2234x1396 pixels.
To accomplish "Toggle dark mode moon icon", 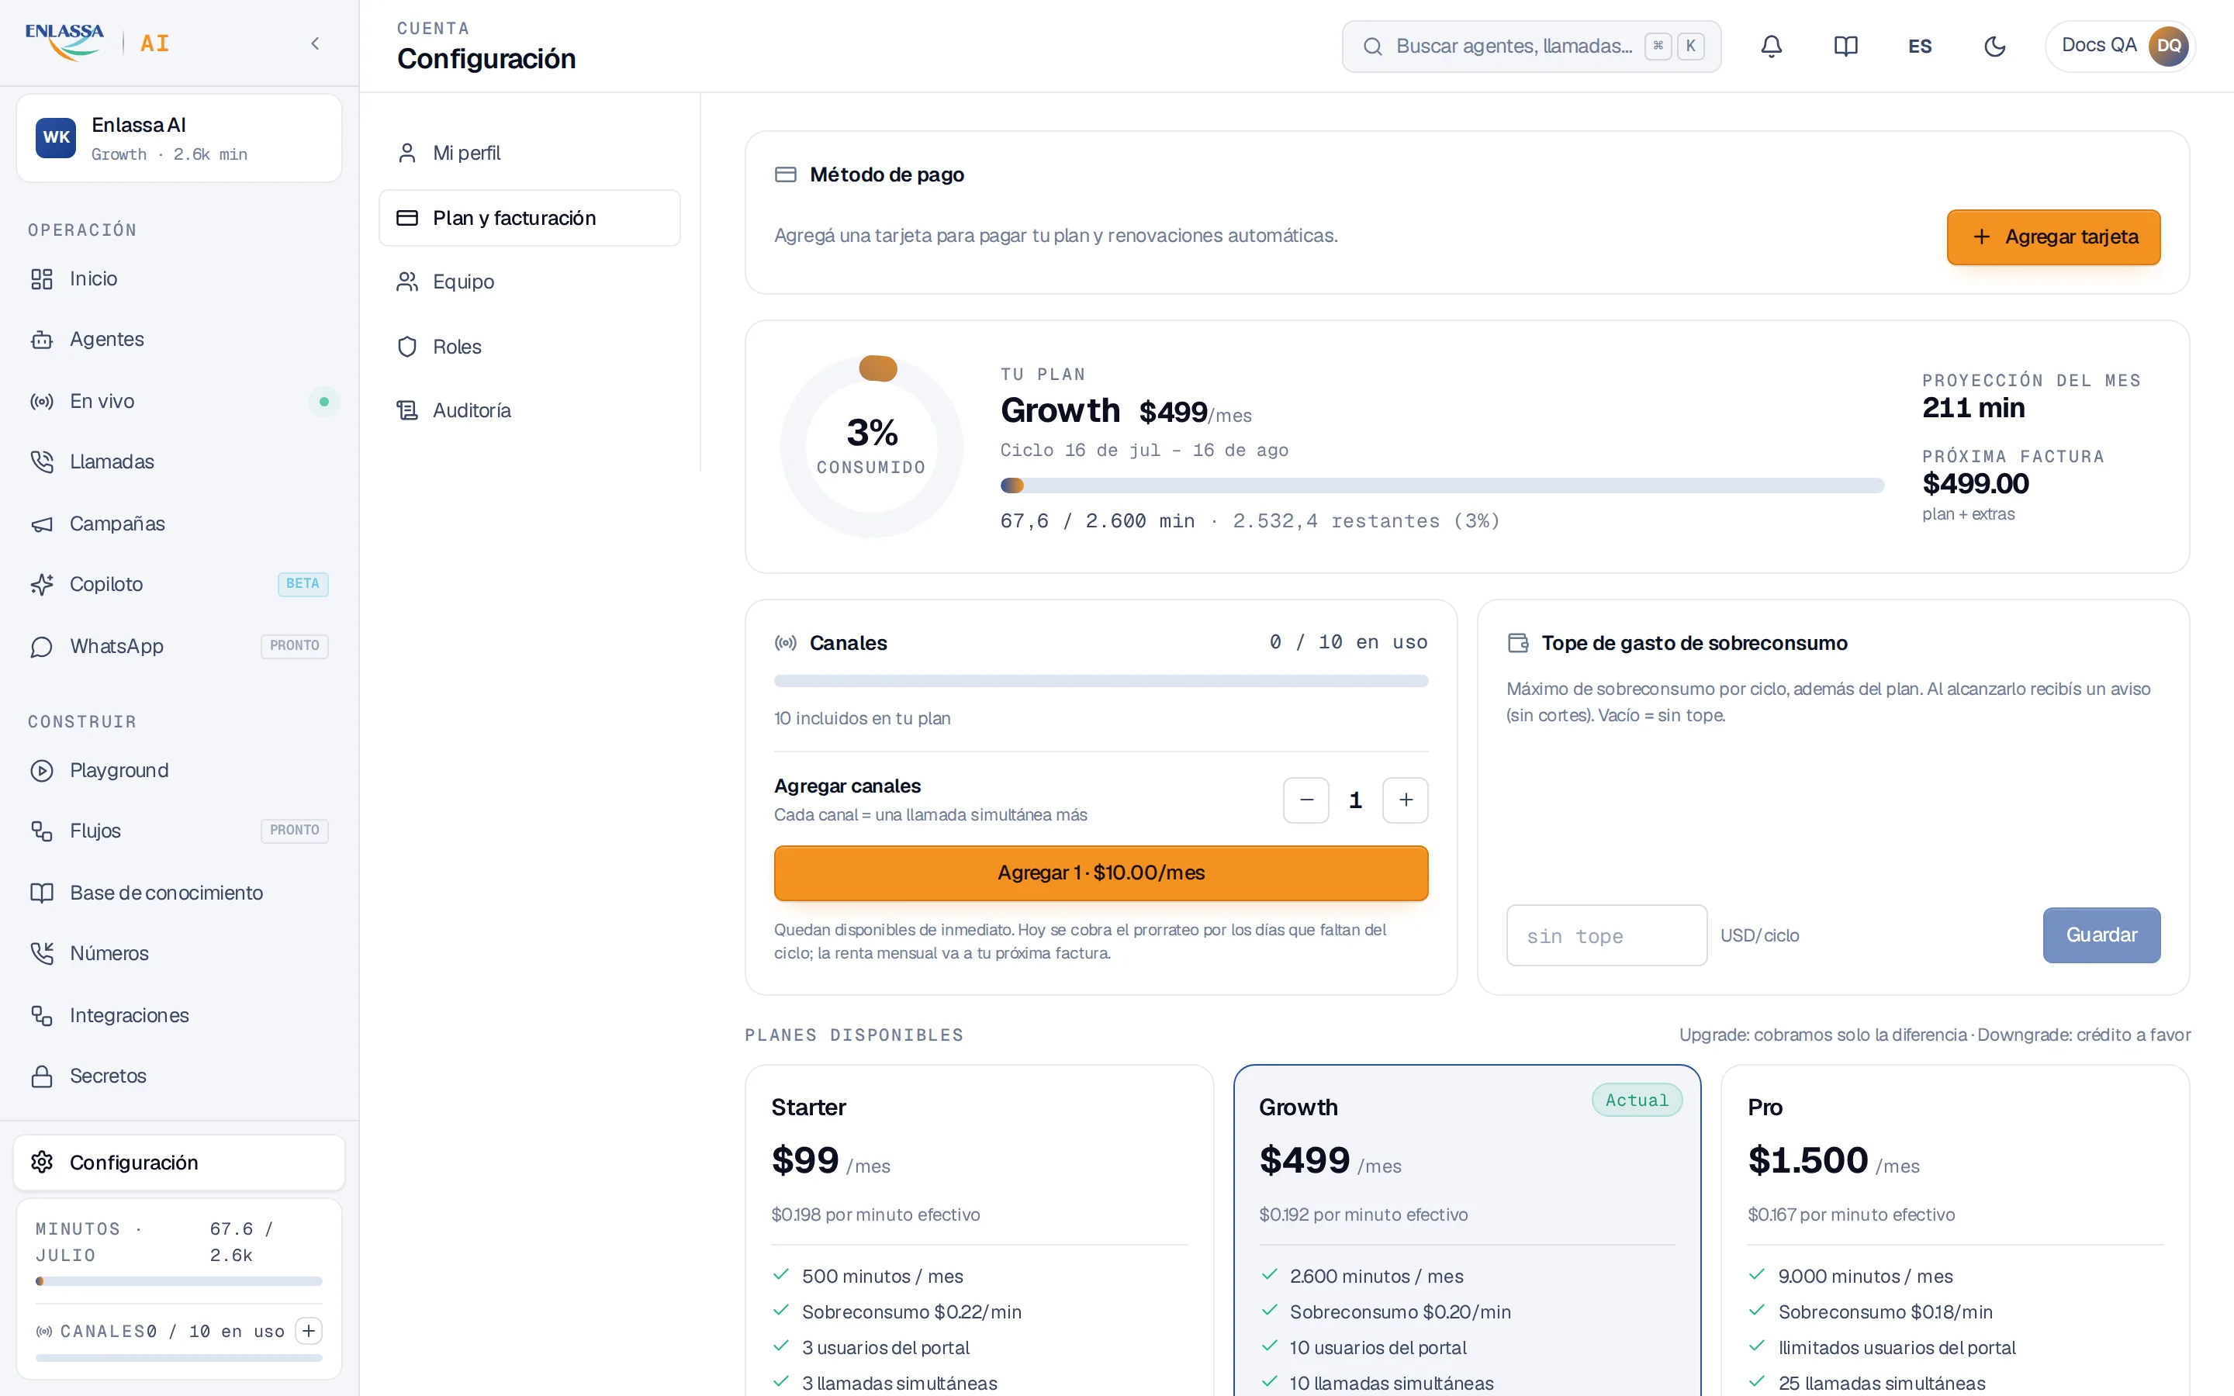I will click(x=1994, y=47).
